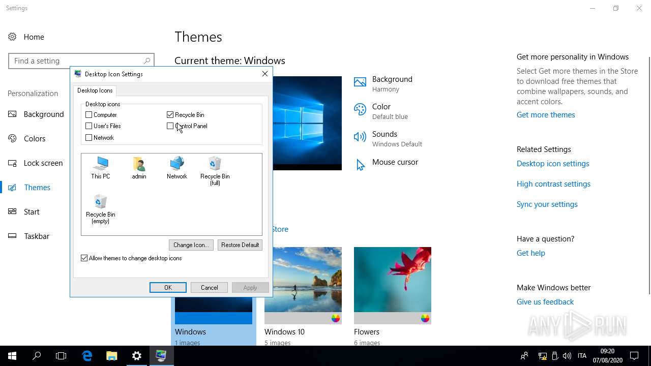Open Mouse cursor theme setting
Viewport: 651px width, 366px height.
pyautogui.click(x=386, y=164)
